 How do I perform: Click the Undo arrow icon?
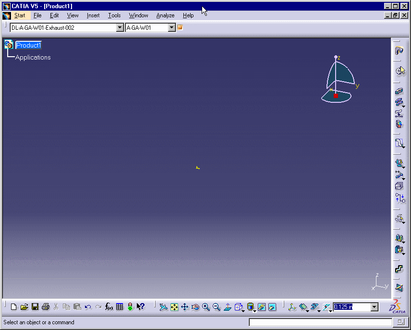(88, 307)
